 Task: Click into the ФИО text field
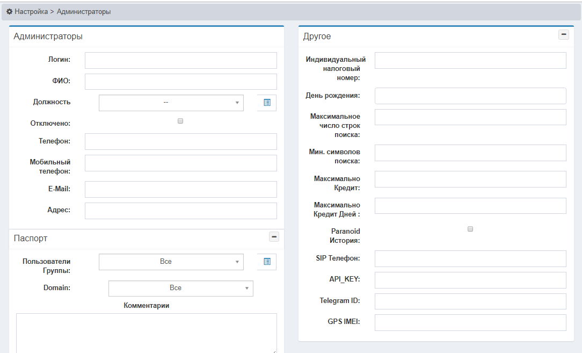coord(180,82)
